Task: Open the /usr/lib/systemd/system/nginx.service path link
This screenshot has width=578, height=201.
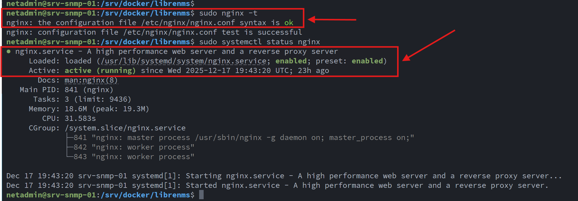Action: click(x=184, y=61)
